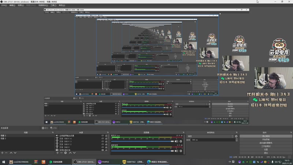This screenshot has height=165, width=293.
Task: Click the 启动虚拟摄像机 virtual camera button
Action: (266, 143)
